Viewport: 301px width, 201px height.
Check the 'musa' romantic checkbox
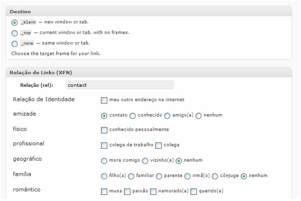tap(104, 191)
